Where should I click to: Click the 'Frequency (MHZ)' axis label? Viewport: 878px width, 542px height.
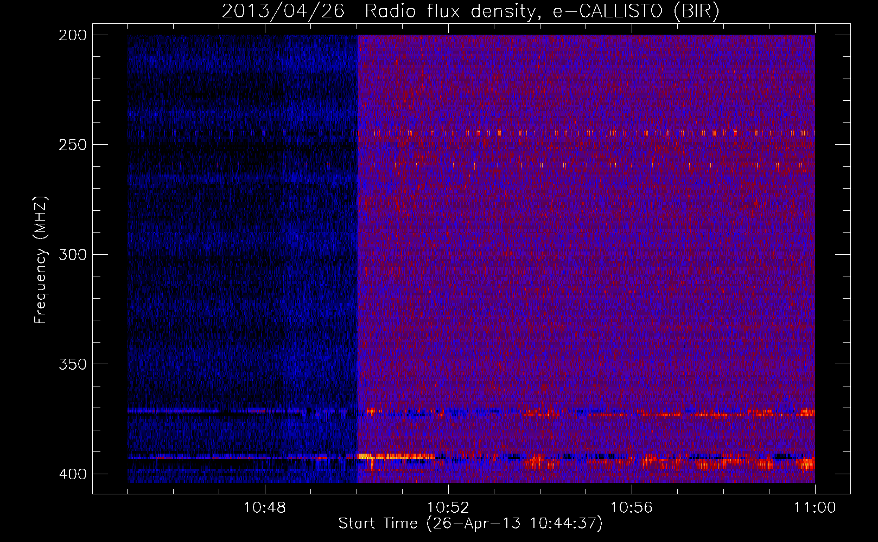coord(41,260)
